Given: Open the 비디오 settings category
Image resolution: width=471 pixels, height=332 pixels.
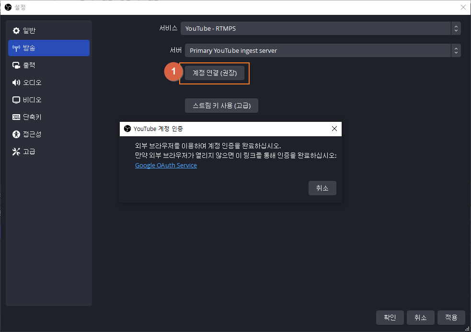Looking at the screenshot, I should 49,100.
